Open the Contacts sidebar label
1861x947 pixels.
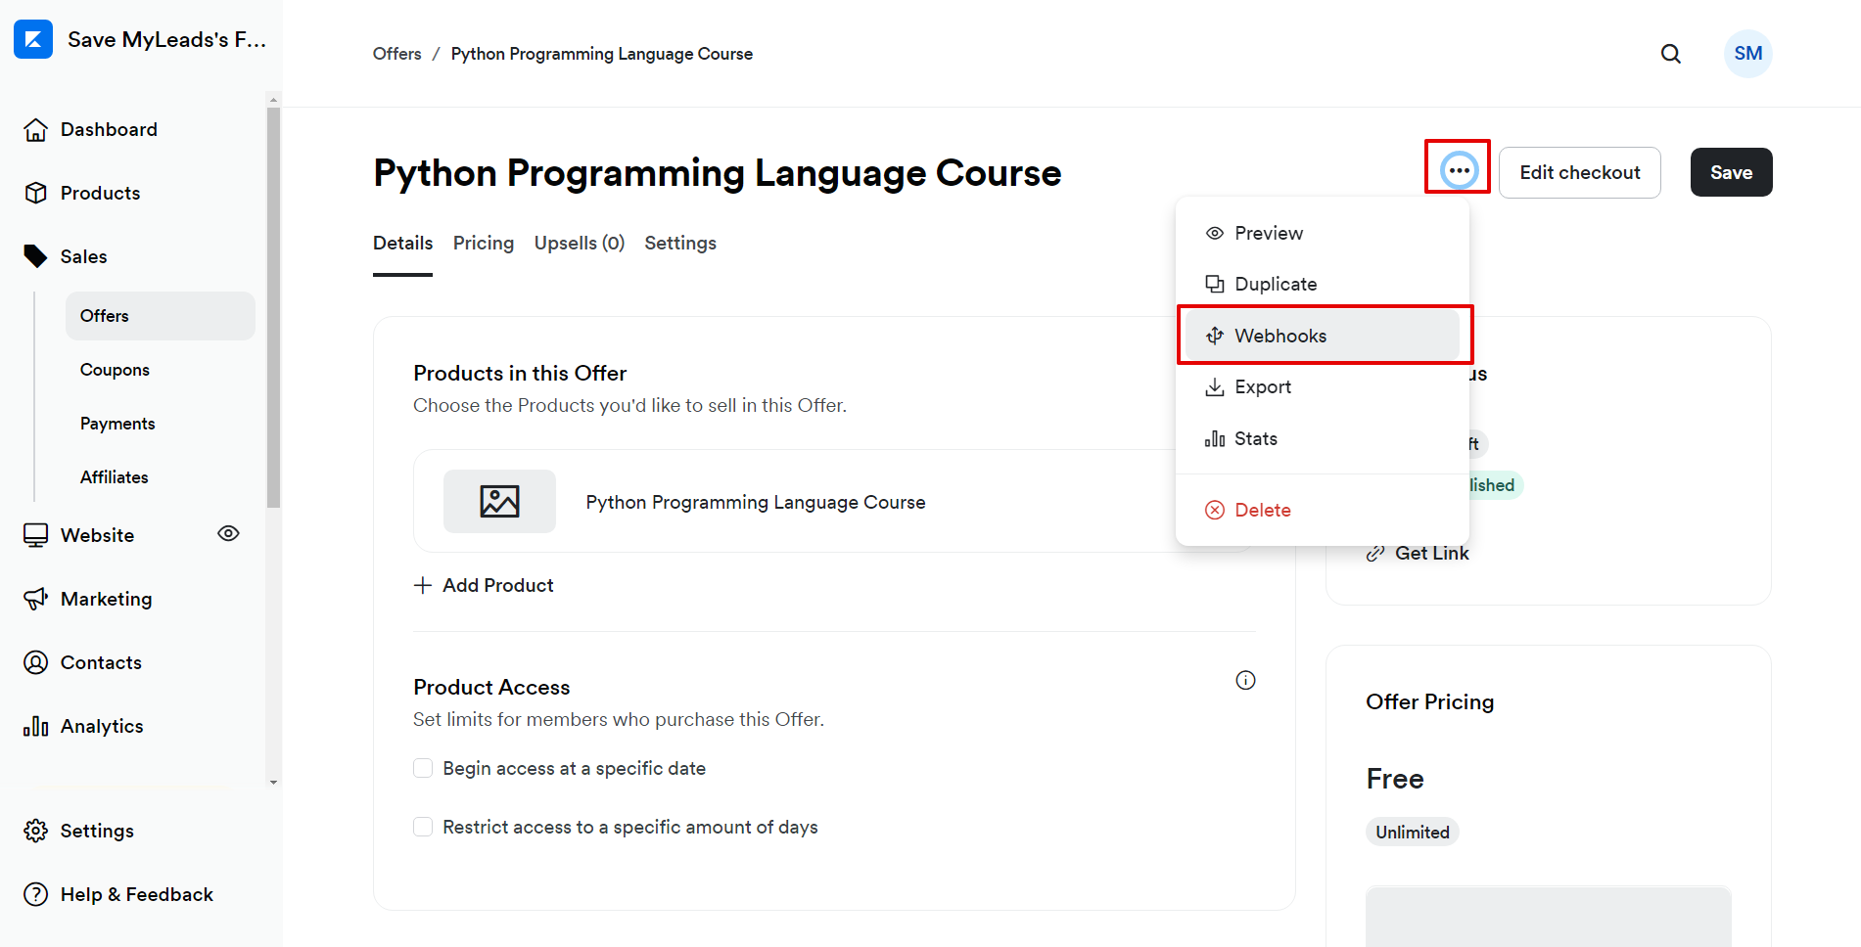[101, 662]
